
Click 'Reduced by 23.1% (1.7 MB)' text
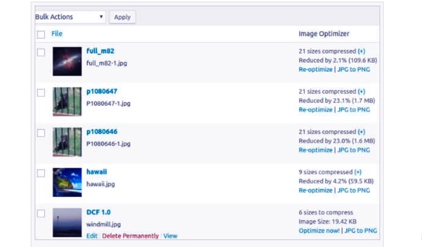[x=337, y=100]
